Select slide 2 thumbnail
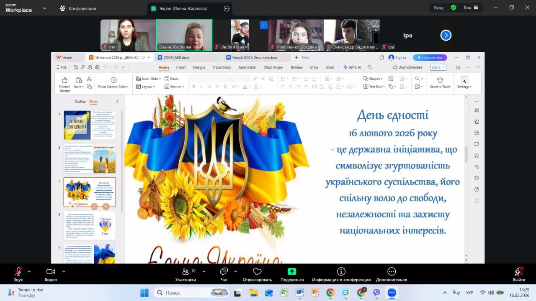 (x=90, y=159)
